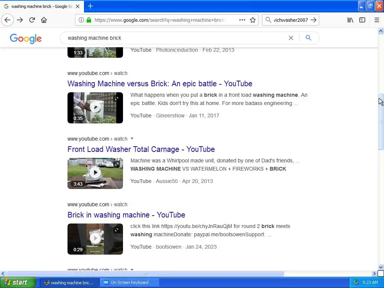
Task: Toggle the sidebar view
Action: [362, 20]
